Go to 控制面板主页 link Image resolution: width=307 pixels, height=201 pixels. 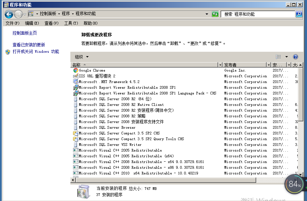click(x=25, y=33)
